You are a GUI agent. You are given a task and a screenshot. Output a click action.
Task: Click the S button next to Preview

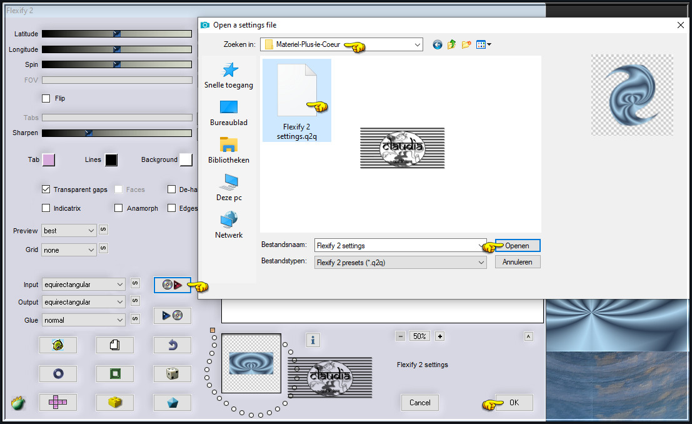(x=103, y=230)
